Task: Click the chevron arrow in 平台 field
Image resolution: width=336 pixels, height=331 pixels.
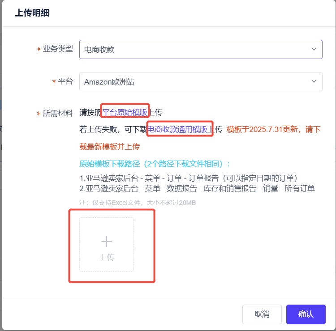Action: pos(314,81)
